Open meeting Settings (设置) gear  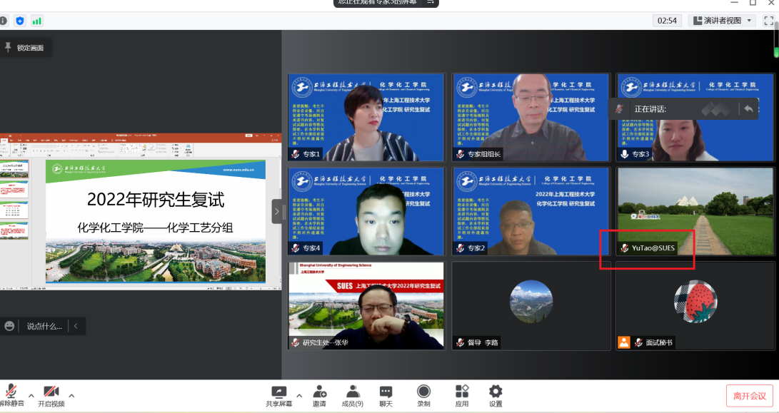click(496, 395)
